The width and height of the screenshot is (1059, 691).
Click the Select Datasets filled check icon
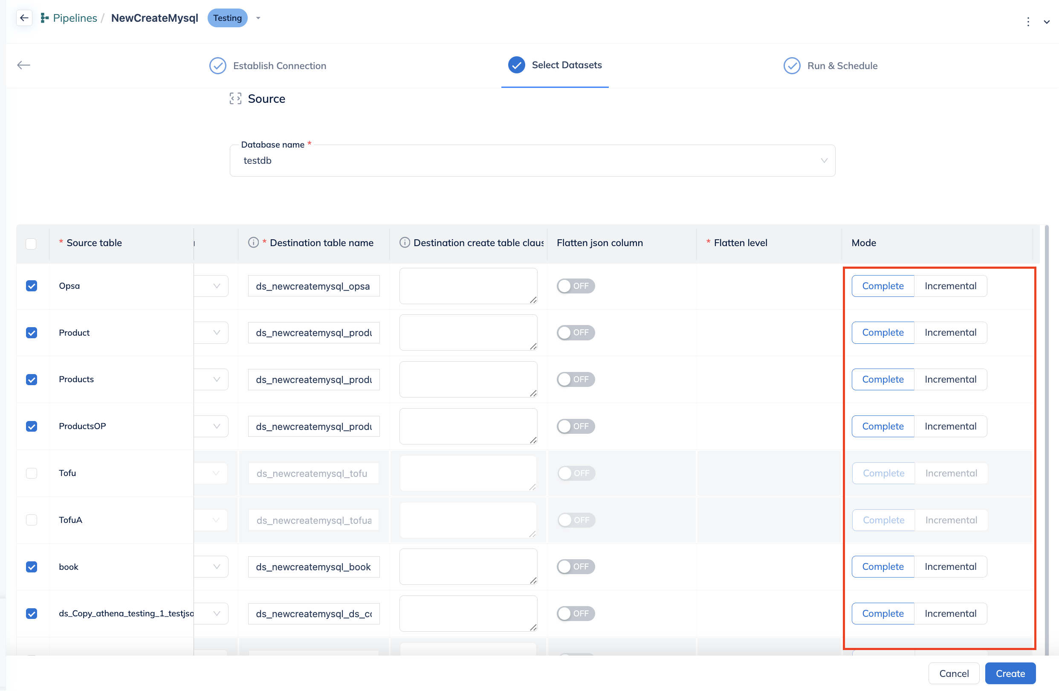(516, 65)
